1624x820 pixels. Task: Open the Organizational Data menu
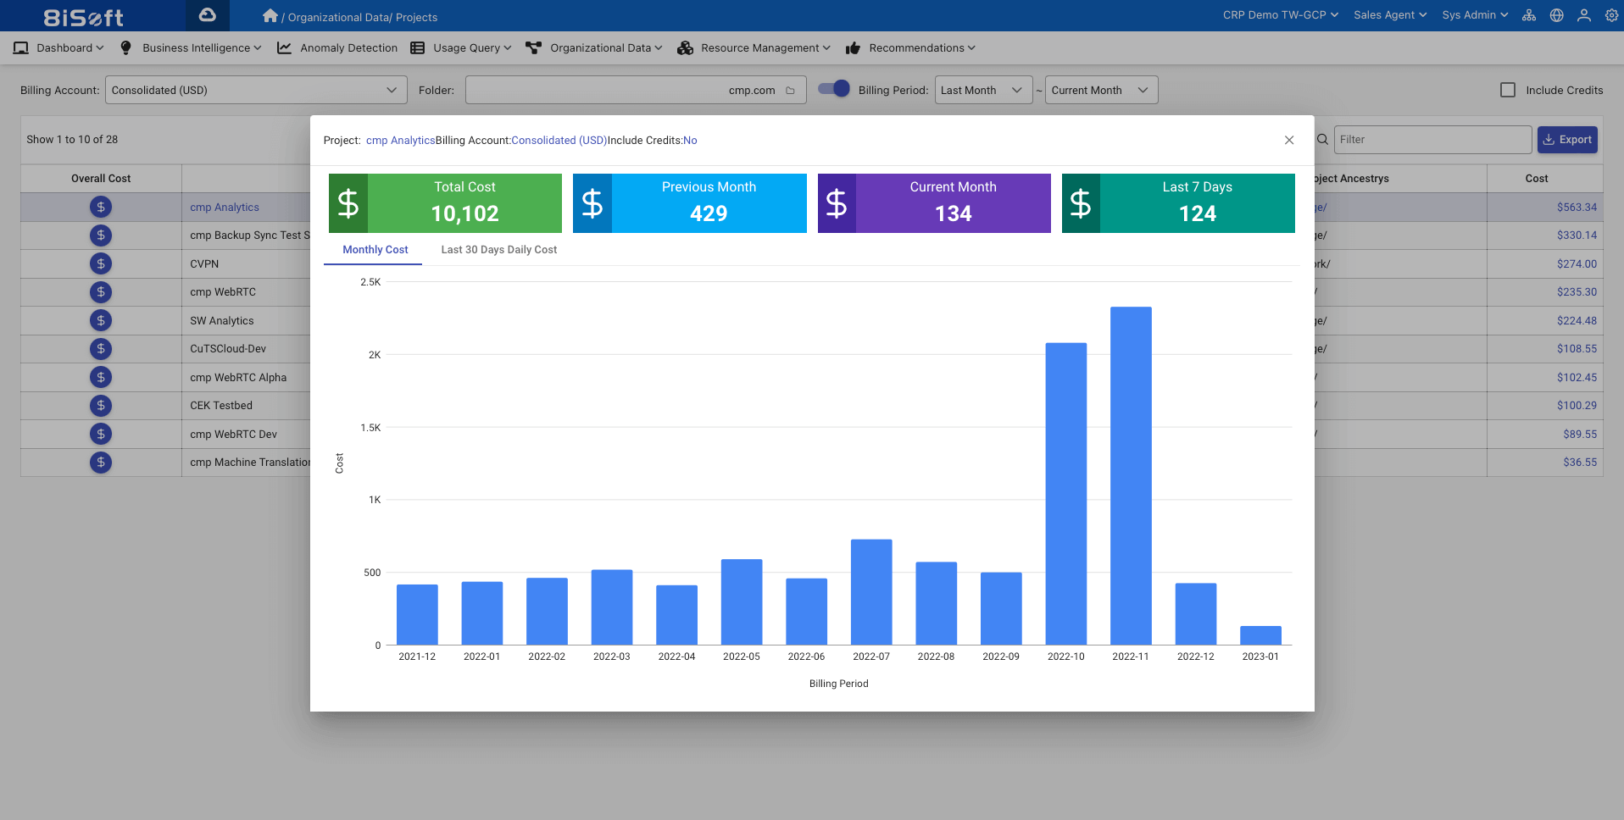[x=594, y=48]
